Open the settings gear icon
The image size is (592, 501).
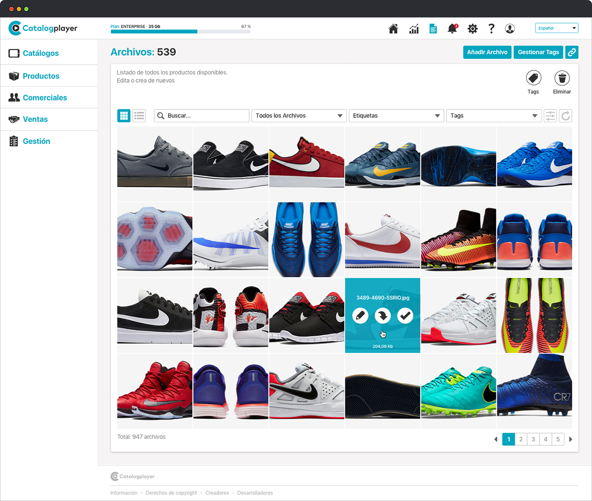pyautogui.click(x=473, y=29)
